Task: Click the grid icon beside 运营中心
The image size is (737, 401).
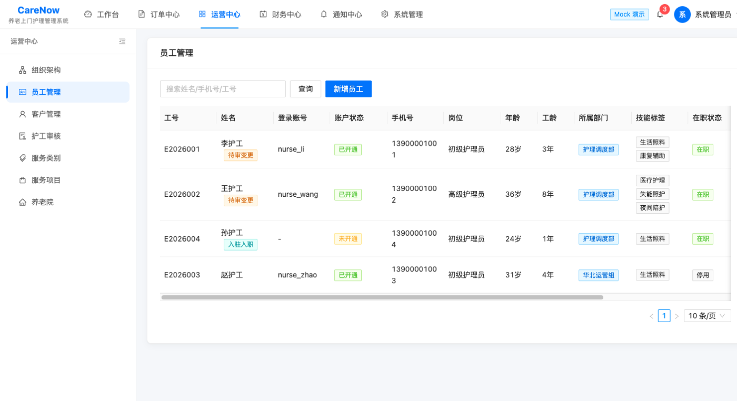Action: (202, 14)
